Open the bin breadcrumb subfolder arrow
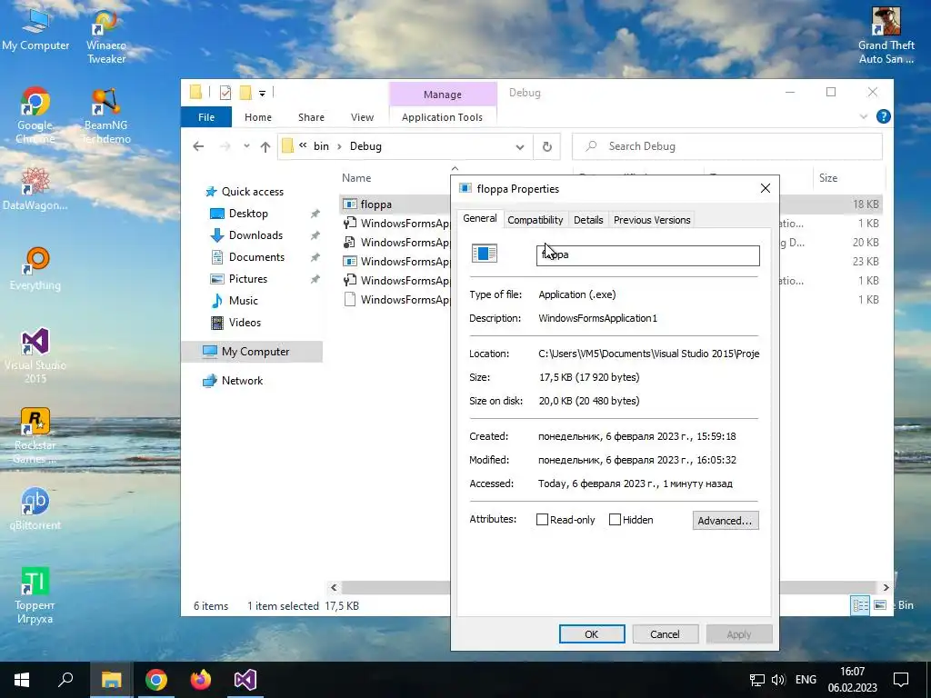Screen dimensions: 931x698 coord(339,146)
